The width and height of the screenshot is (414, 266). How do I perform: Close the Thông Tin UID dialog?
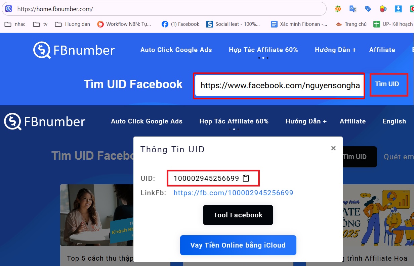click(333, 148)
